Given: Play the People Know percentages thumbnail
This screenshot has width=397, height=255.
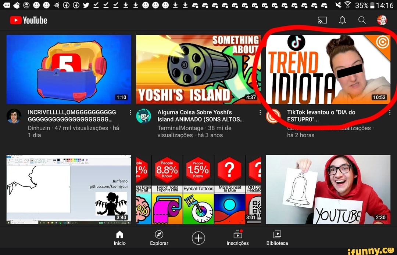Looking at the screenshot, I should [x=198, y=190].
